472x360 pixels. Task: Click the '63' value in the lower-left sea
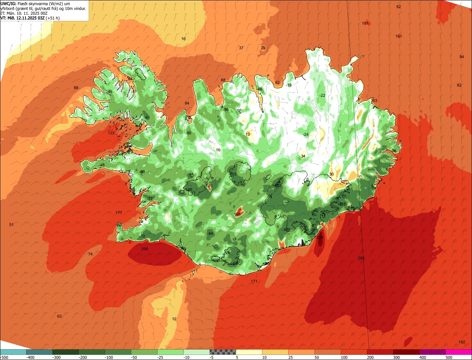pyautogui.click(x=59, y=316)
